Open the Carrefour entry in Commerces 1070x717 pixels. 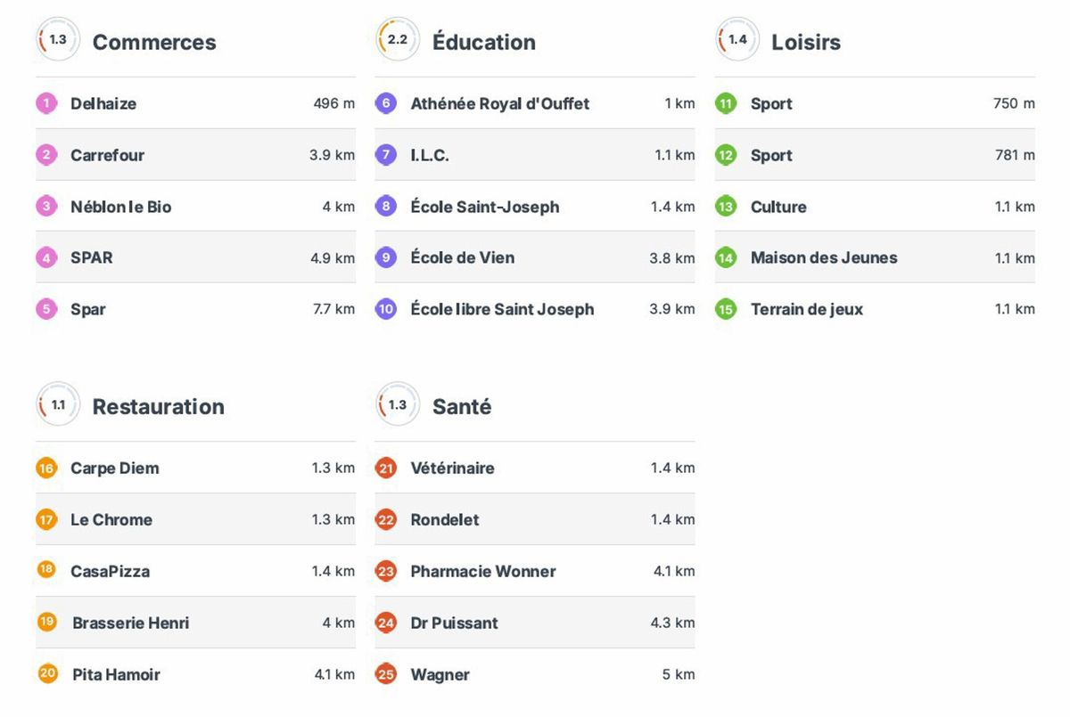point(107,155)
